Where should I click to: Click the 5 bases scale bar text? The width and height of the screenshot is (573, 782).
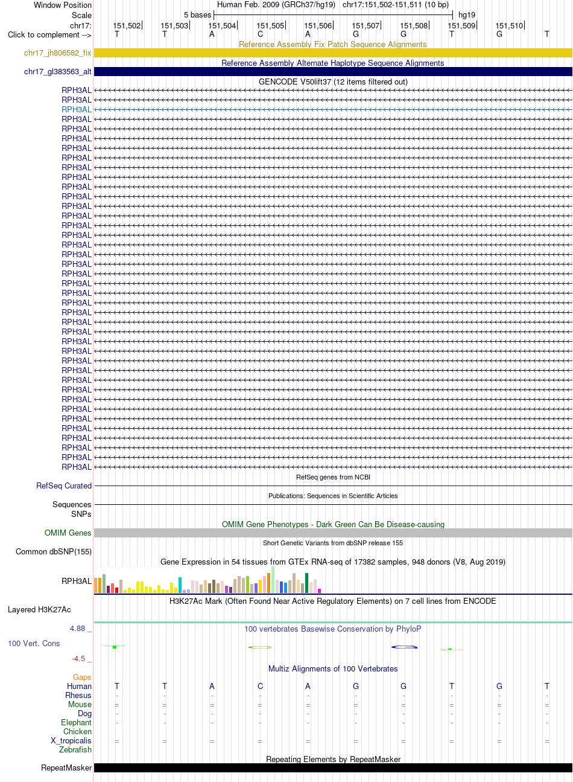198,15
